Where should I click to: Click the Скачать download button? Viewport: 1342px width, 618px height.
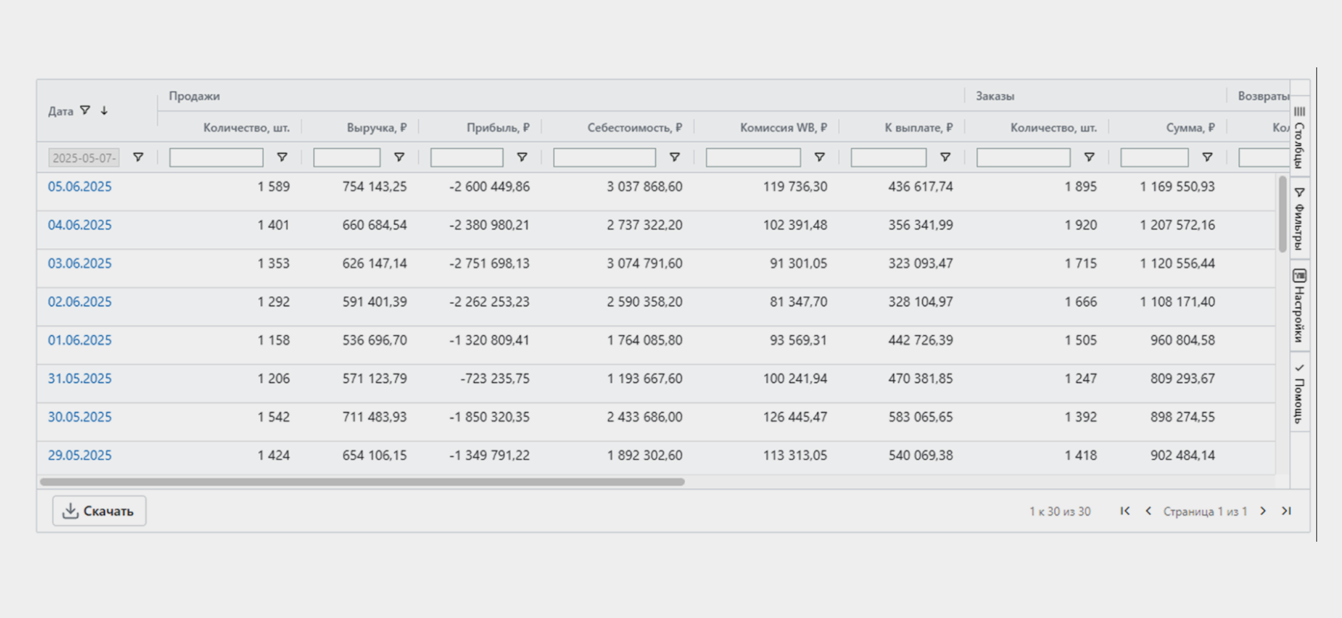click(99, 511)
